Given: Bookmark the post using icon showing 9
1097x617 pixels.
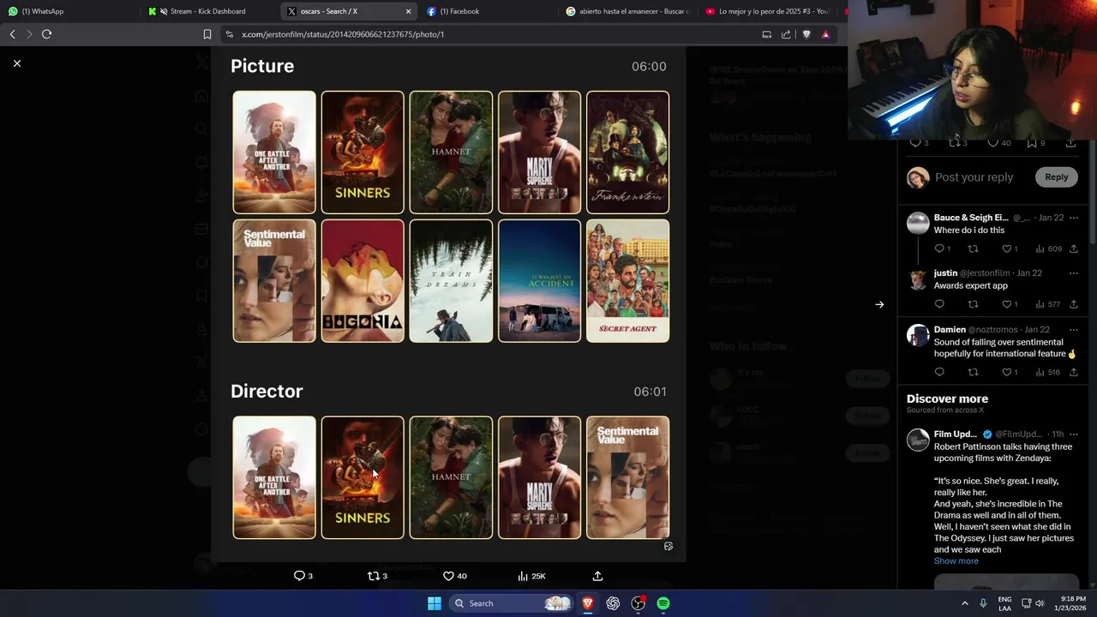Looking at the screenshot, I should point(1032,142).
